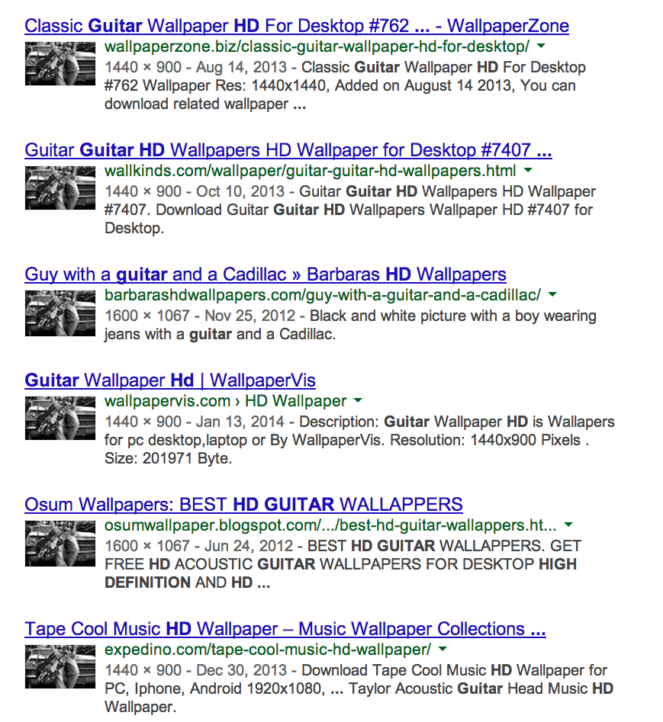Click thumbnail beside the wallkinds.com result
663x722 pixels.
[60, 188]
